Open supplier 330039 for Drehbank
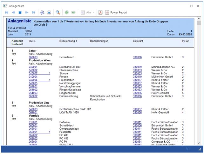Viewport: 204px width, 154px height. [137, 67]
